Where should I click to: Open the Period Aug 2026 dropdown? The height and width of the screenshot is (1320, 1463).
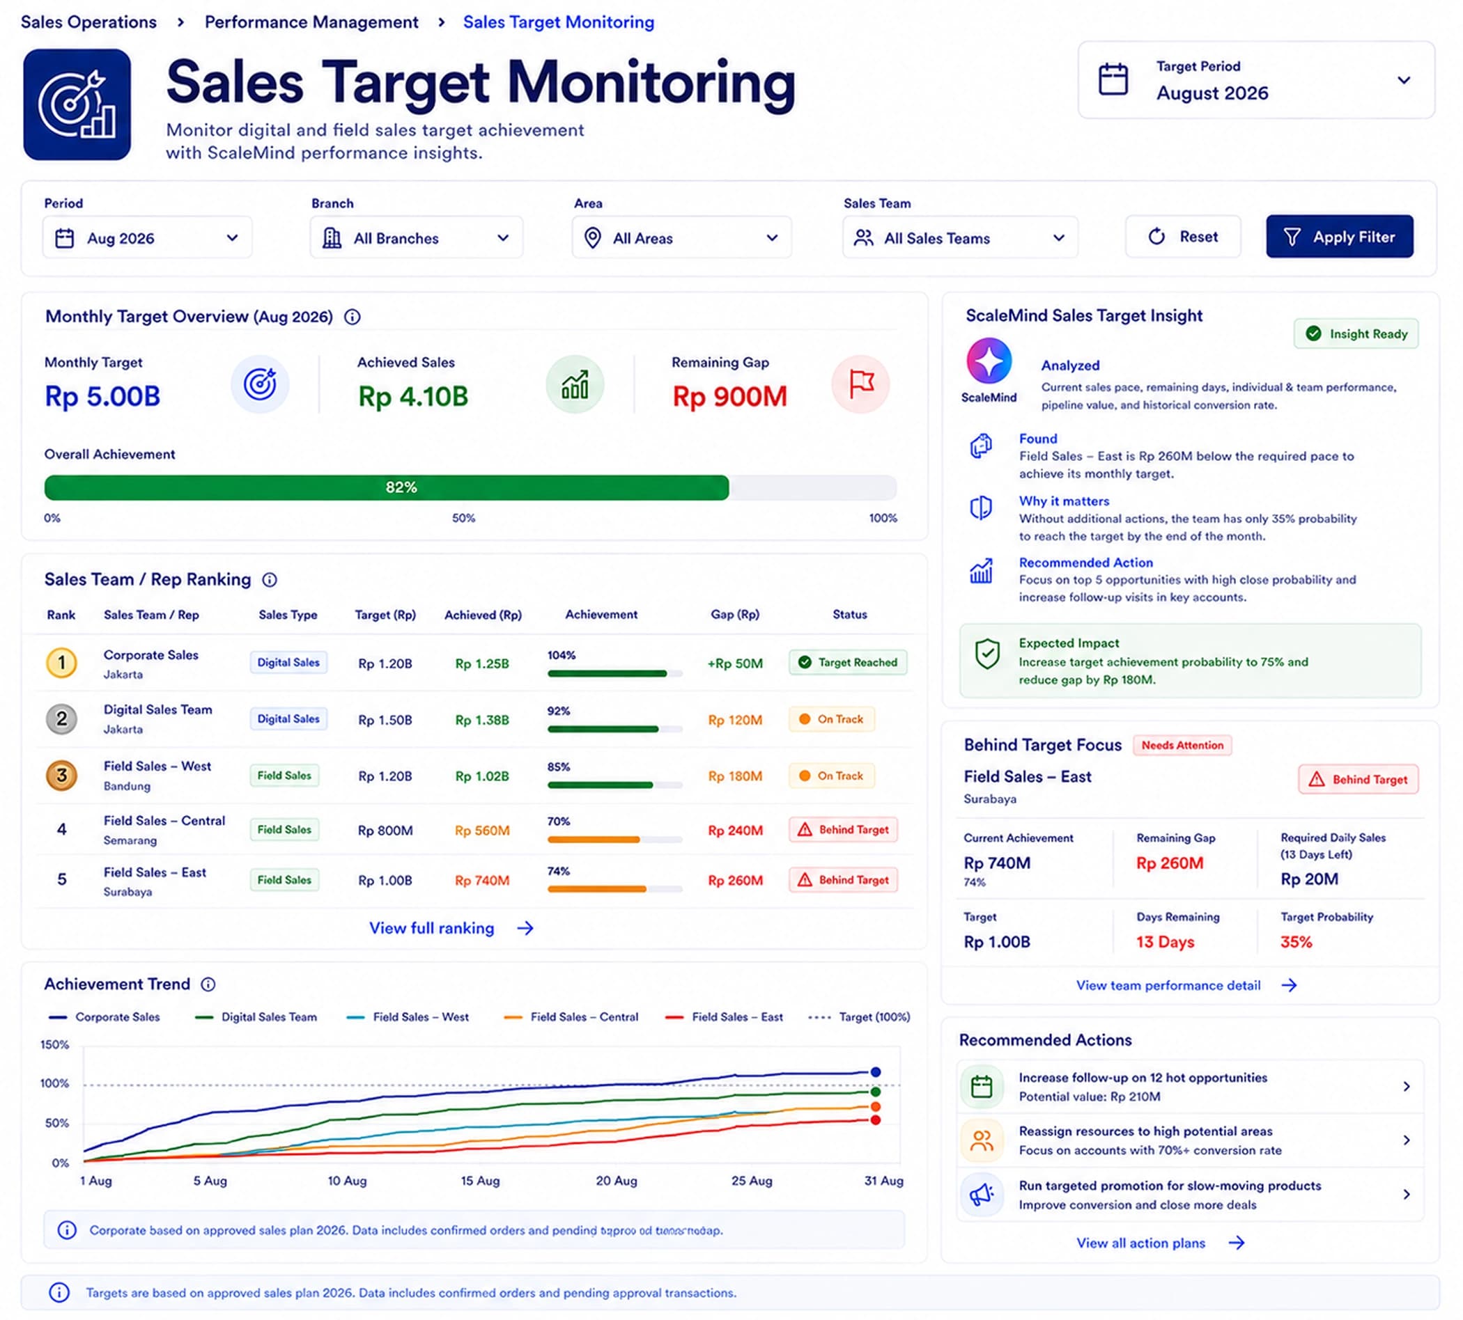[x=147, y=237]
